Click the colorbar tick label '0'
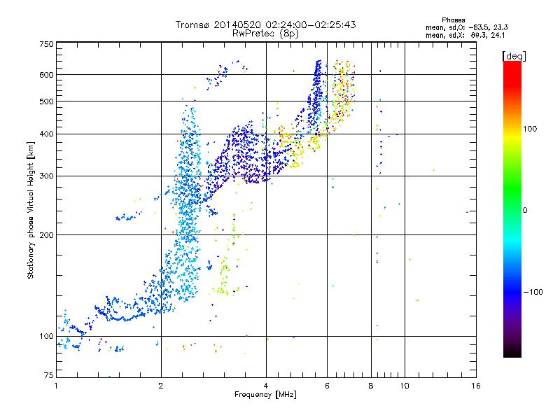 click(525, 210)
